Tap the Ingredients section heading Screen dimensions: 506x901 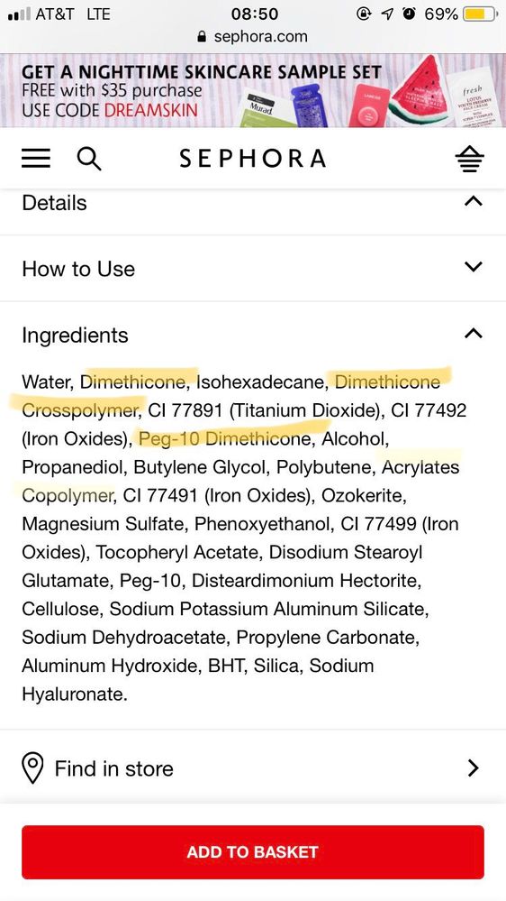pos(75,335)
